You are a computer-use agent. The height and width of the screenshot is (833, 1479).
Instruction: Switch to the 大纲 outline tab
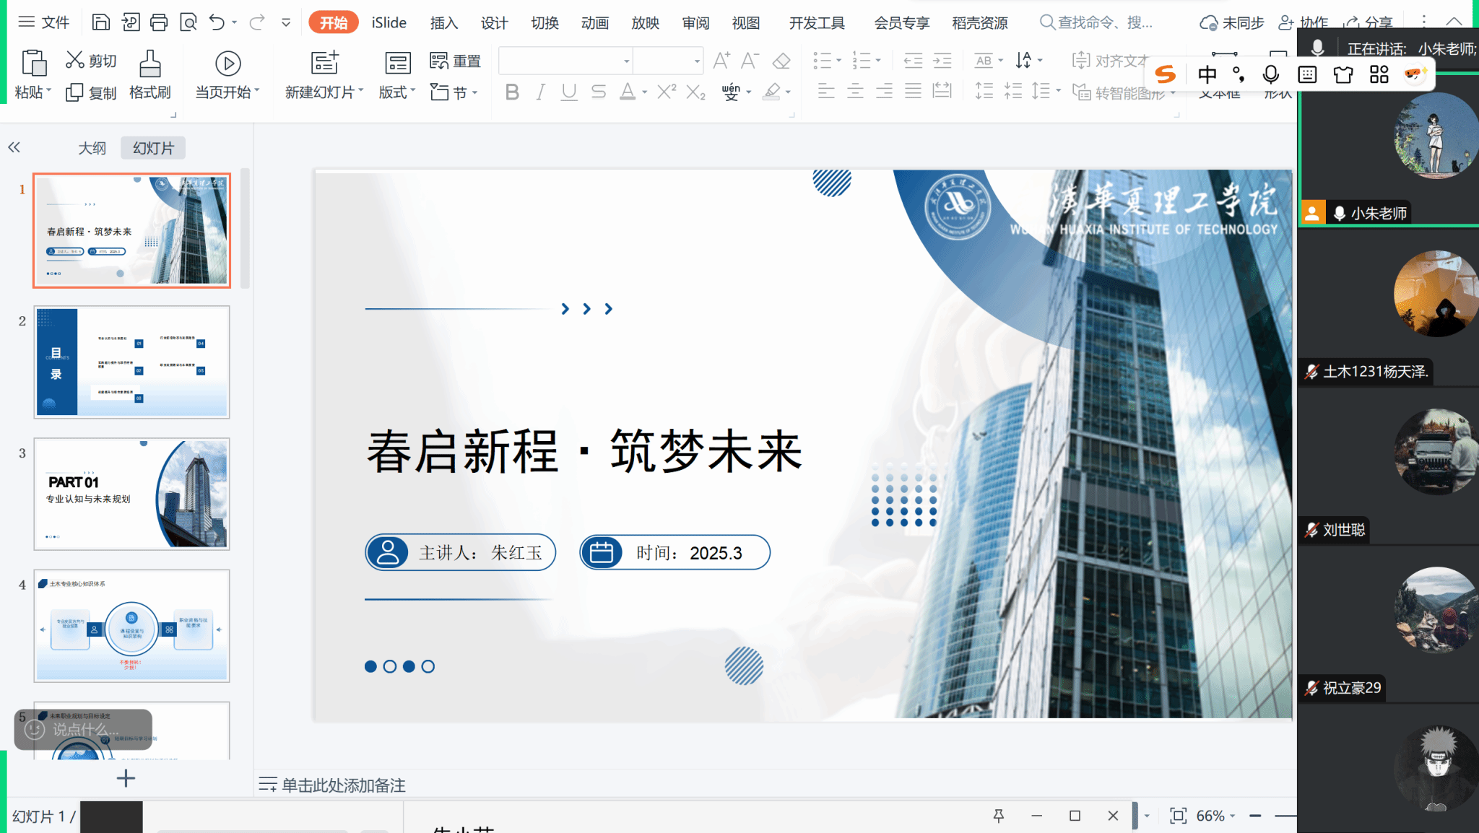[92, 148]
